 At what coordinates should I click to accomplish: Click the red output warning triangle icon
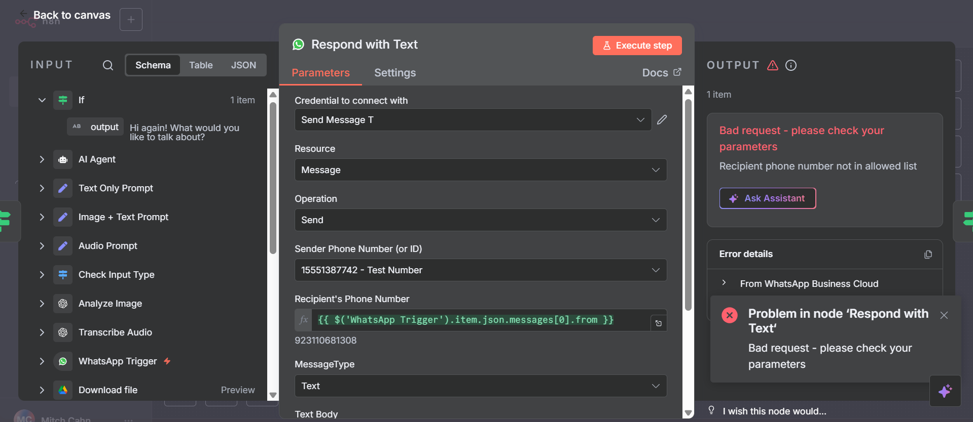click(772, 65)
